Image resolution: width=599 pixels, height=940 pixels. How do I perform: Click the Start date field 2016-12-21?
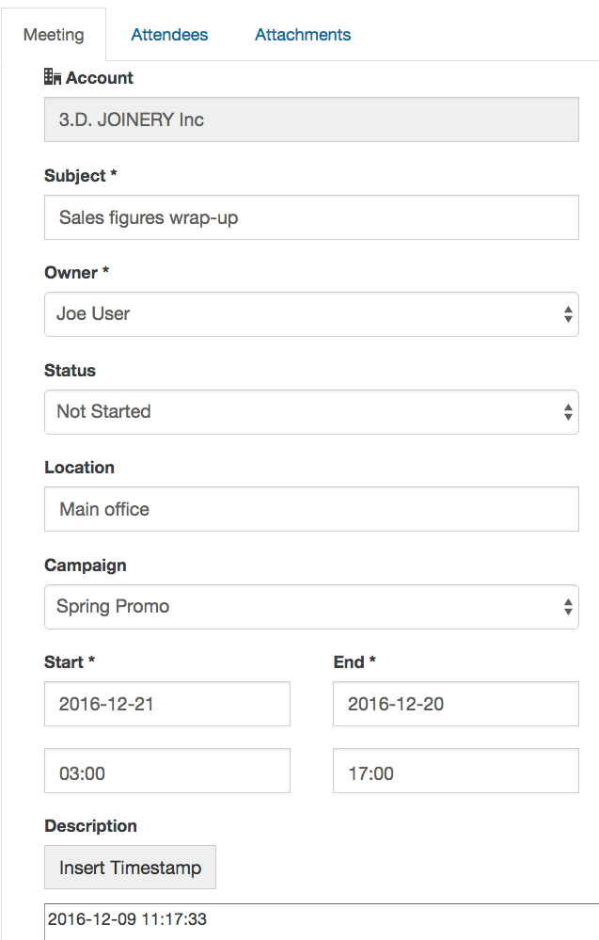point(167,705)
